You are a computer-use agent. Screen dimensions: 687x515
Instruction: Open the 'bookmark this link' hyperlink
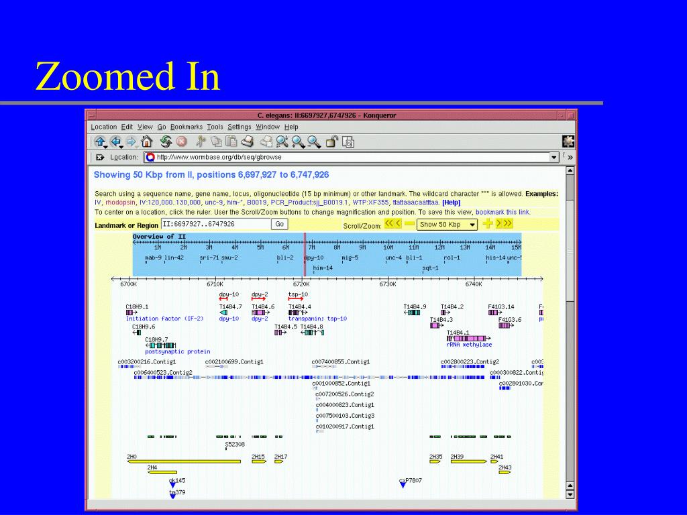pyautogui.click(x=503, y=212)
